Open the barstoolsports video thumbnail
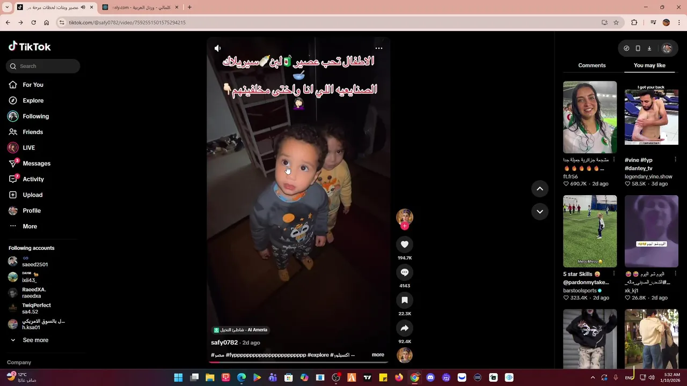 click(x=590, y=231)
